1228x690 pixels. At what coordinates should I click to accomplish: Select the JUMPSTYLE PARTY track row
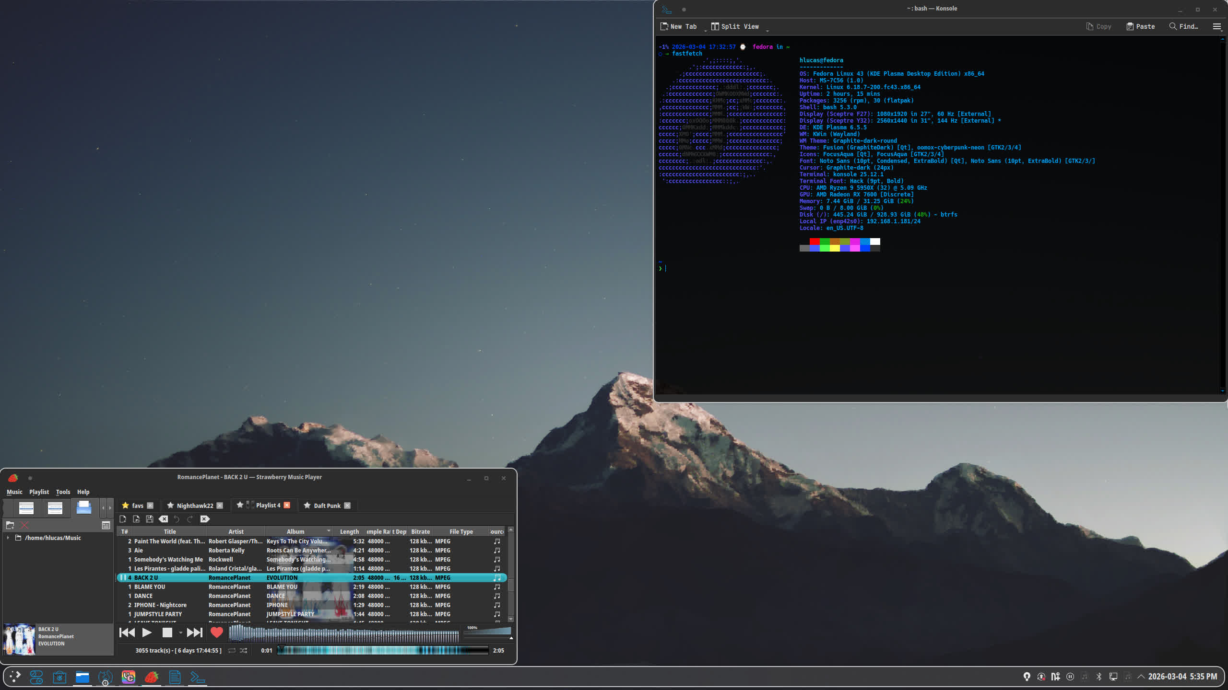pos(312,614)
